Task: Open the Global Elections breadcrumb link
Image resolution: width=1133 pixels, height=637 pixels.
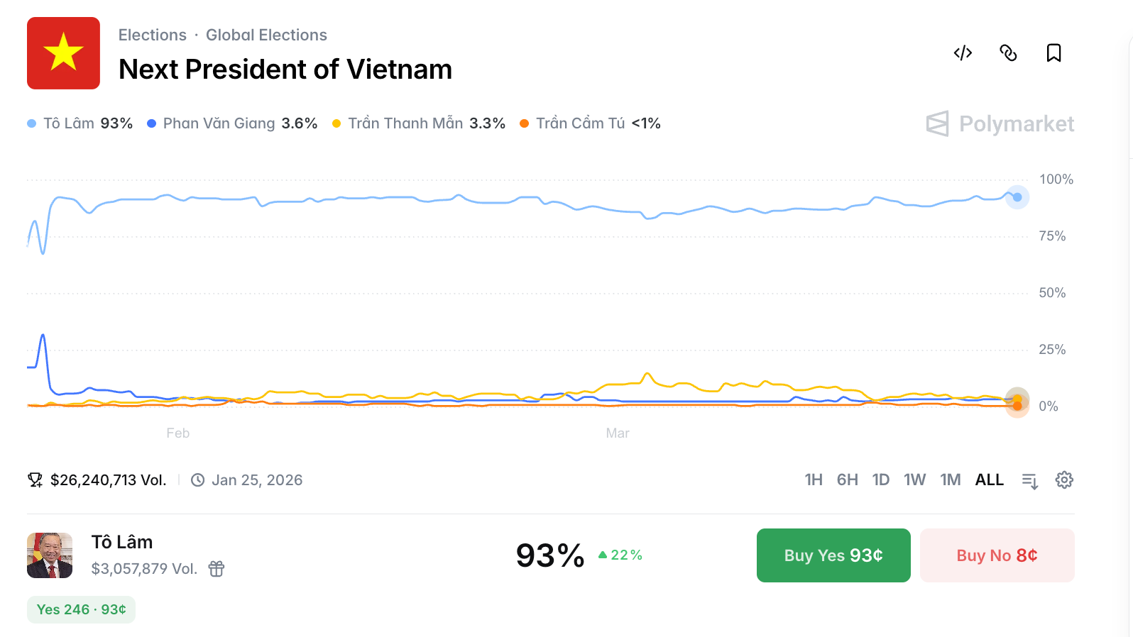Action: point(266,35)
